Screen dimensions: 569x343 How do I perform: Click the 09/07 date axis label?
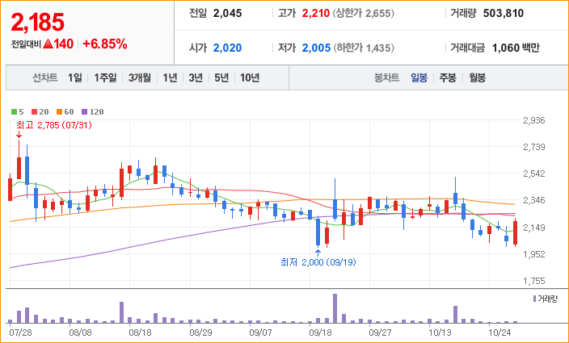[x=260, y=333]
